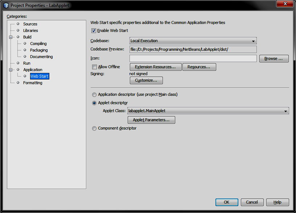This screenshot has width=296, height=213.
Task: Enable the Allow Offline checkbox
Action: click(x=94, y=67)
